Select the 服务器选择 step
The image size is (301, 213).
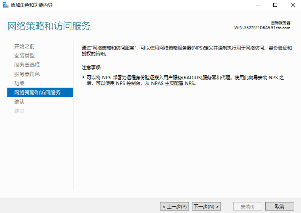27,65
